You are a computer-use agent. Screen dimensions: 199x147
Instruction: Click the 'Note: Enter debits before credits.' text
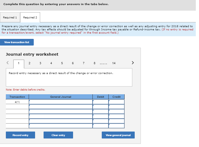coord(26,90)
